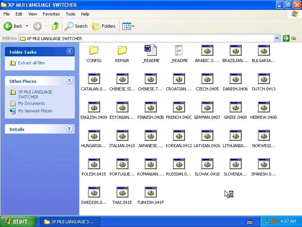Select the ROMANIAN file icon
The width and height of the screenshot is (302, 227).
150,164
